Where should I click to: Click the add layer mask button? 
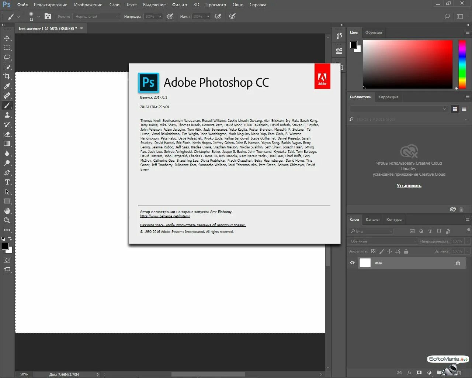tap(419, 373)
